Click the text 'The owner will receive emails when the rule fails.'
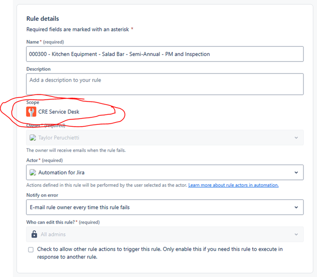Viewport: 317px width, 277px height. [76, 150]
